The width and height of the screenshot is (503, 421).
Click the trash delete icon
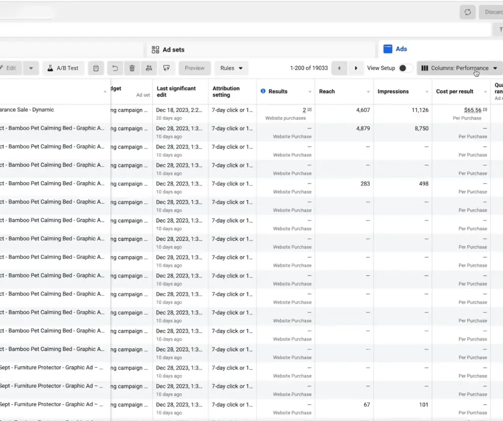(132, 68)
